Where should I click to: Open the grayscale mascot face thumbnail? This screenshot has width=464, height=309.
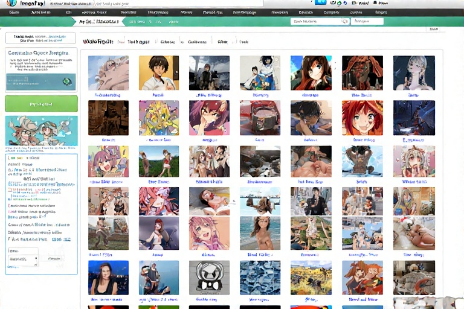209,278
